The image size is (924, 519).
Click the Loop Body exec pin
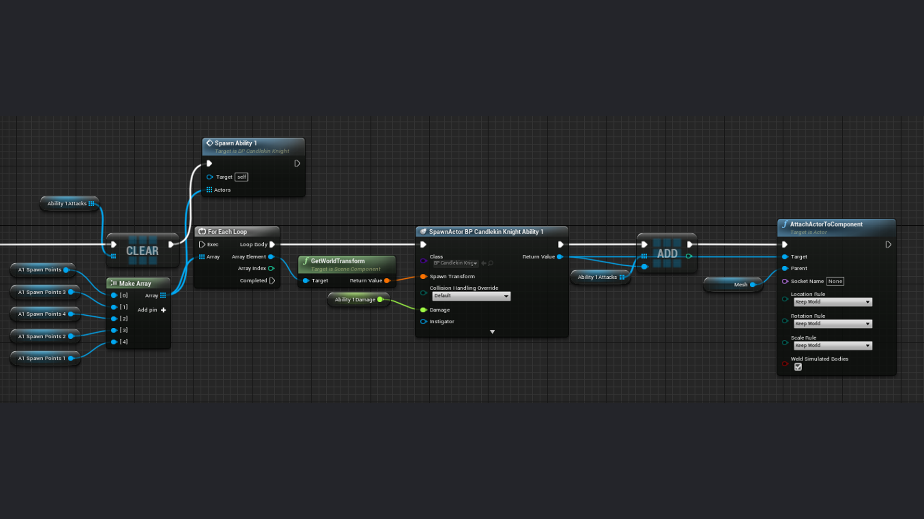pos(272,245)
